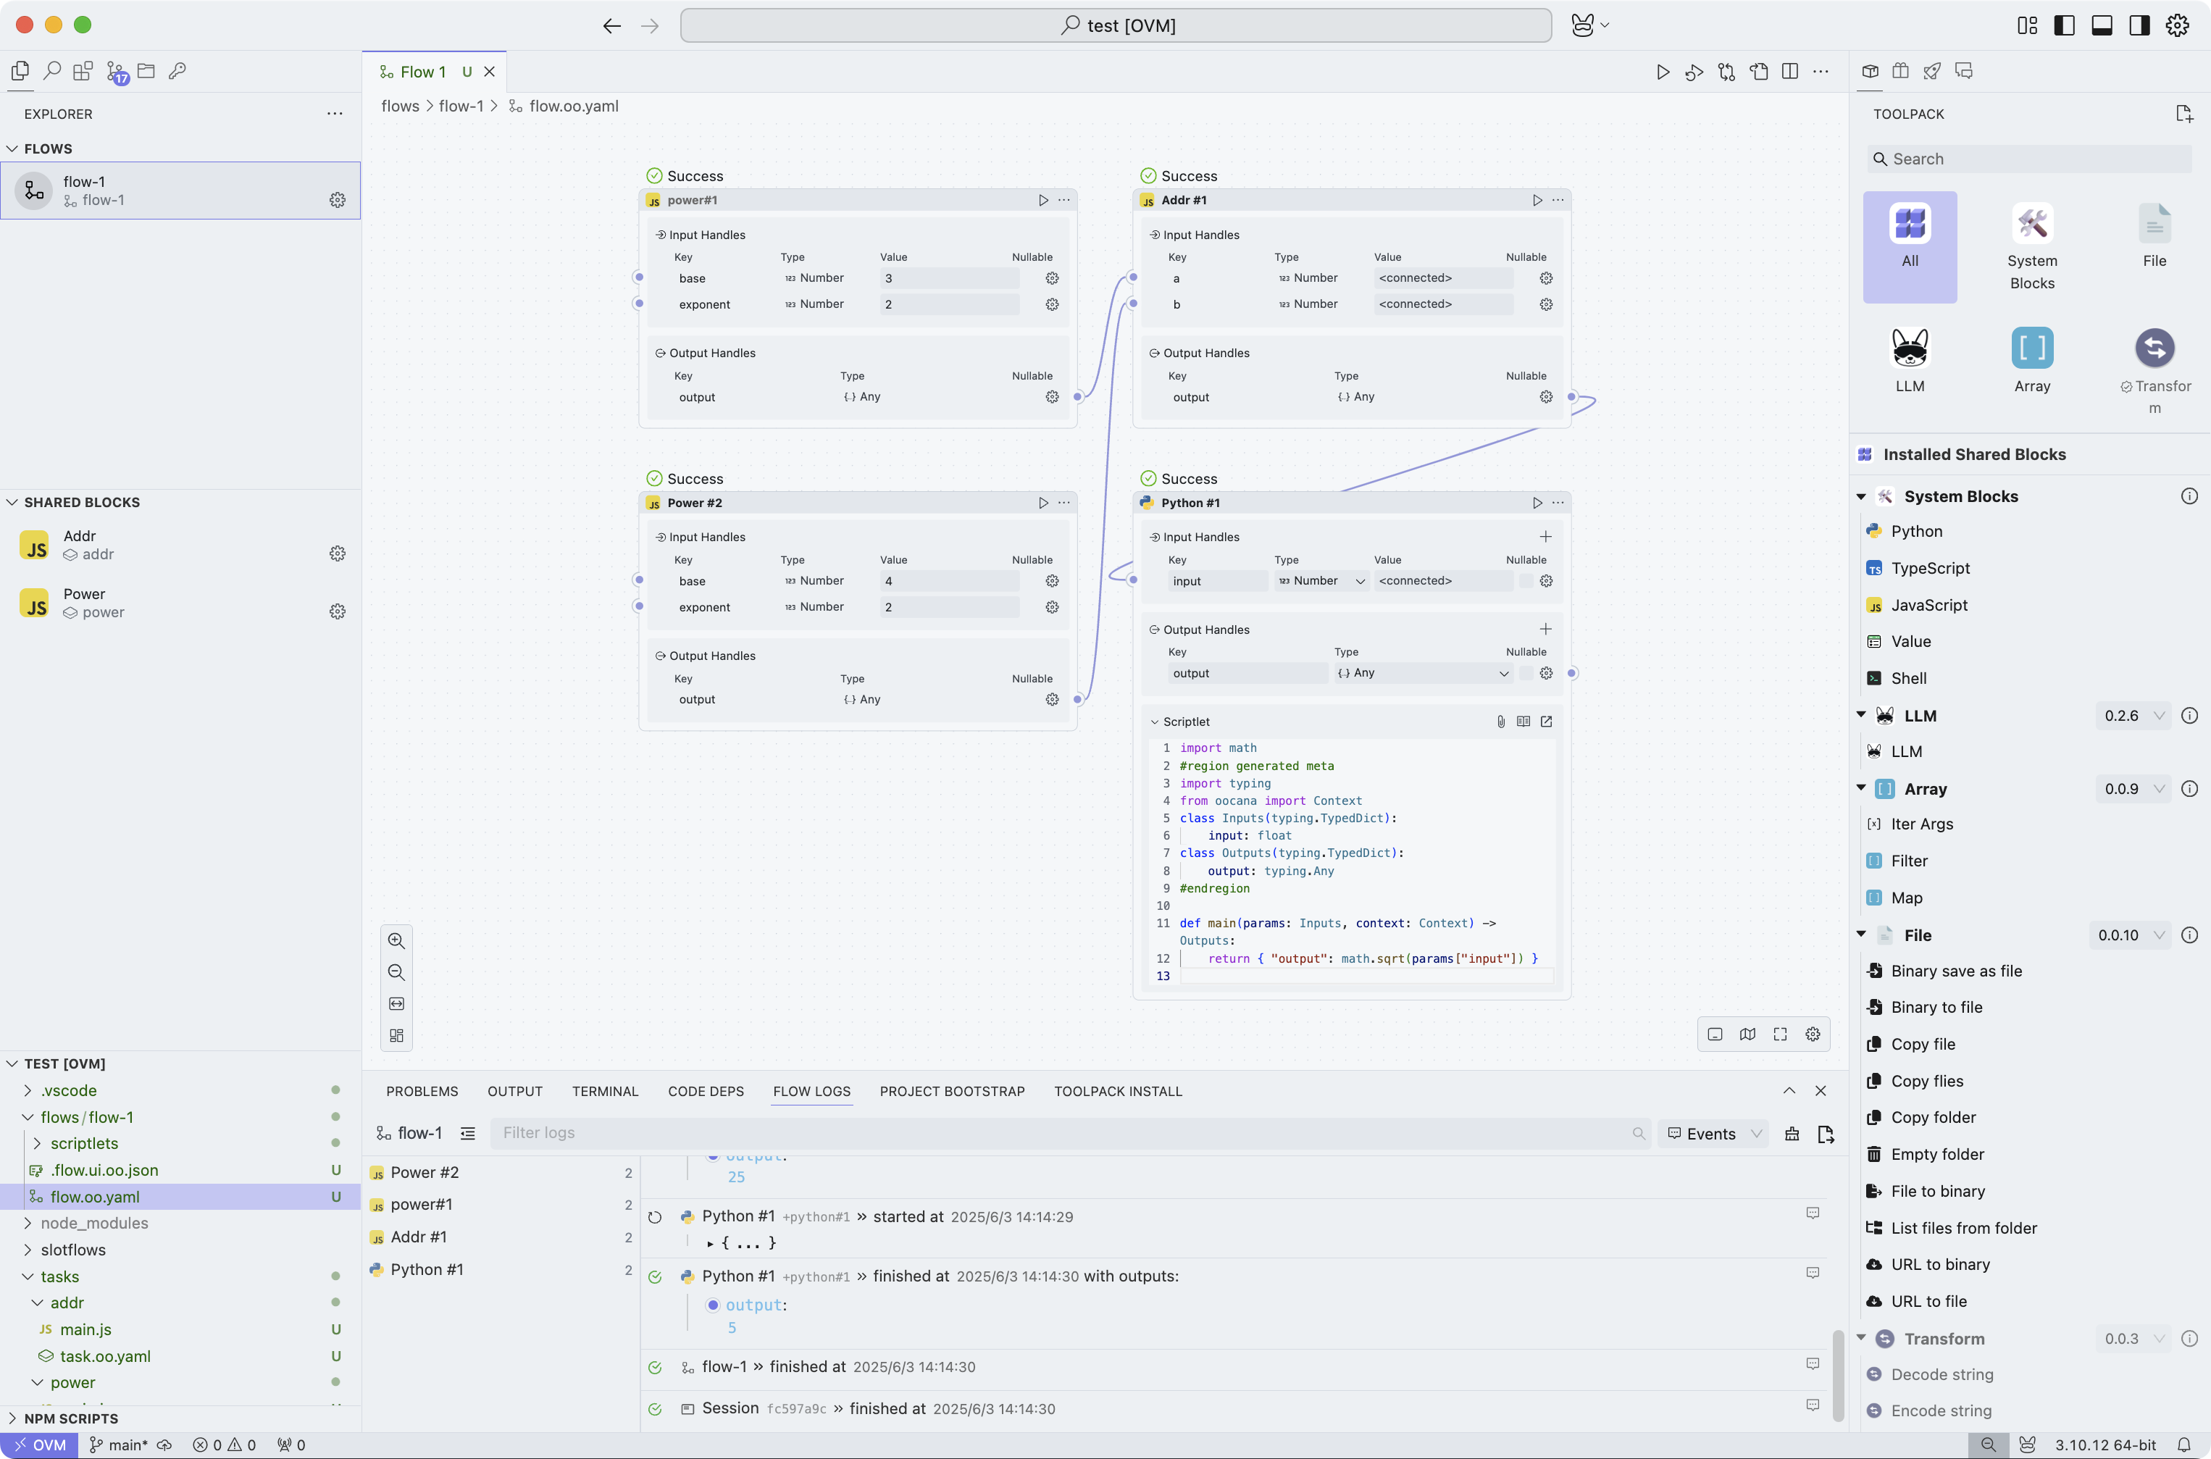Open the Events filter dropdown
2211x1459 pixels.
click(1714, 1133)
